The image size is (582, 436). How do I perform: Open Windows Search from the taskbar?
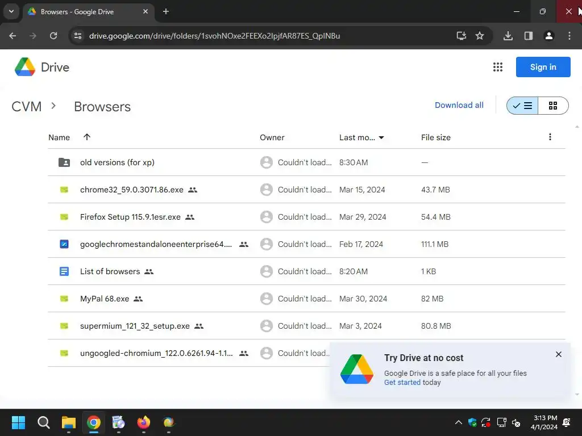pyautogui.click(x=43, y=422)
